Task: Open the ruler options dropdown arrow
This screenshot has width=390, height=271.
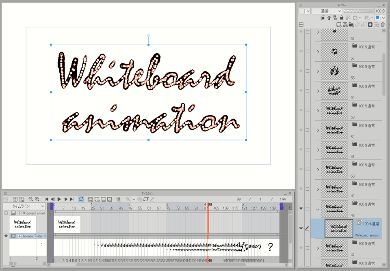Action: [372, 17]
